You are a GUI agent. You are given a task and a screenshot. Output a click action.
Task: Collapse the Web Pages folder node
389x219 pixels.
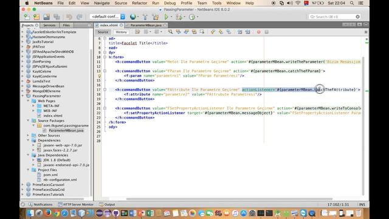(28, 101)
